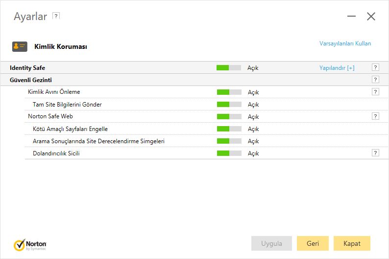Screen dimensions: 389x259
Task: Click the Geri button
Action: point(313,243)
